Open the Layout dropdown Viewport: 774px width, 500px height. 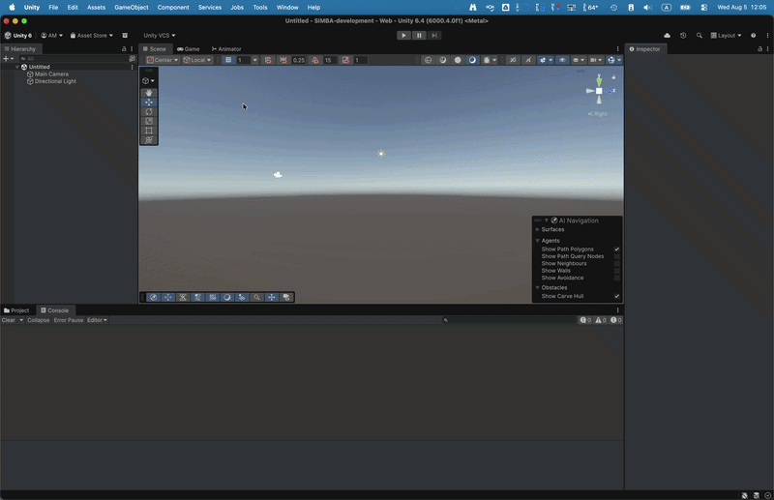click(726, 36)
